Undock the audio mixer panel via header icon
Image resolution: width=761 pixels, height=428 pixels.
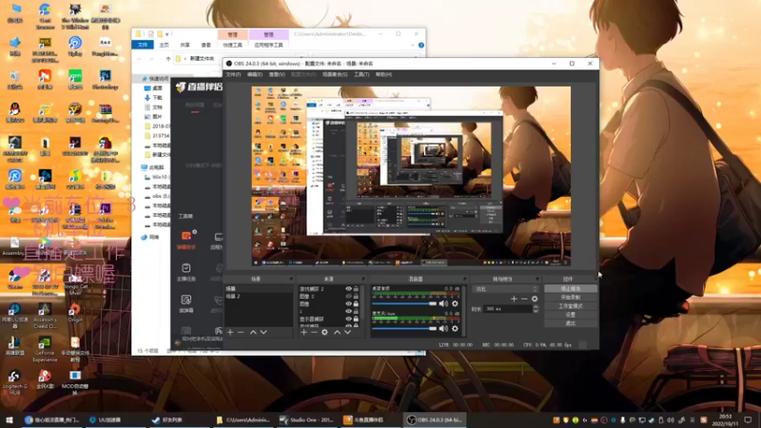[x=464, y=279]
